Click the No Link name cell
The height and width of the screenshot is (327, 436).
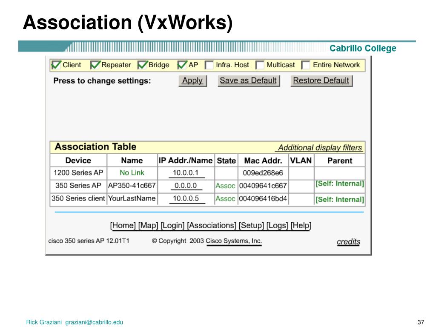(132, 173)
